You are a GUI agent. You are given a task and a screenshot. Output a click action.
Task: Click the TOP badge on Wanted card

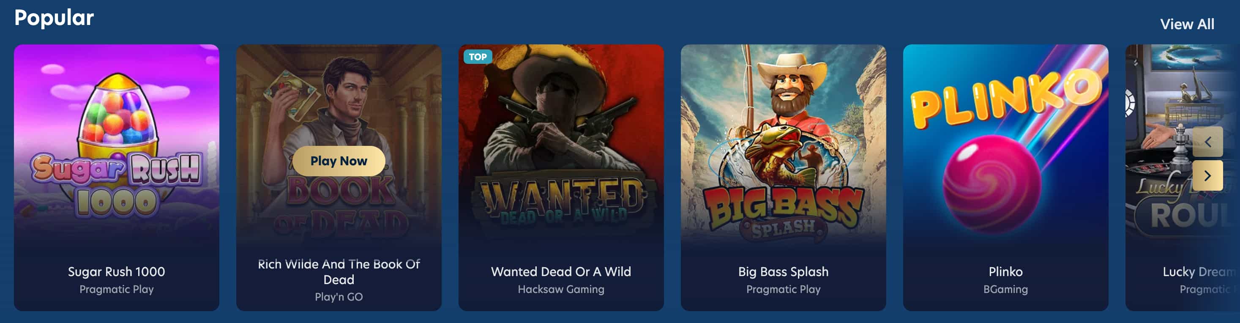(478, 57)
